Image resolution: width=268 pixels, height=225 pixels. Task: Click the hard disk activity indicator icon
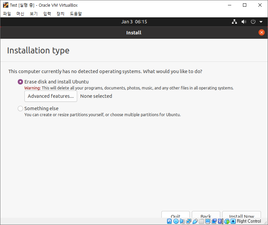169,221
